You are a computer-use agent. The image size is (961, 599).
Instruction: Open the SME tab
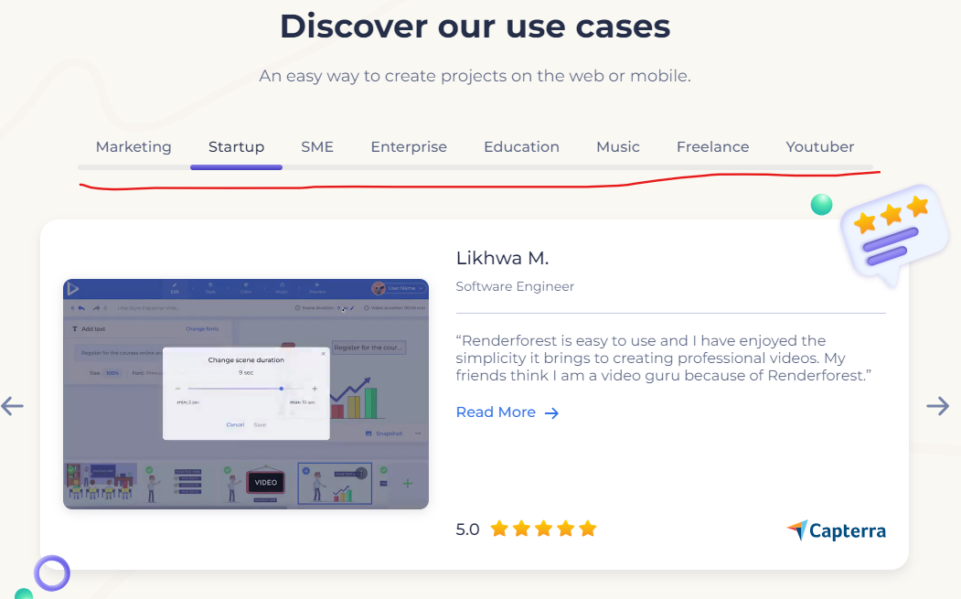[317, 147]
